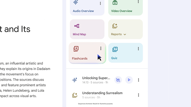This screenshot has width=191, height=107.
Task: Click the Understanding Surrealism report icon
Action: [x=75, y=95]
